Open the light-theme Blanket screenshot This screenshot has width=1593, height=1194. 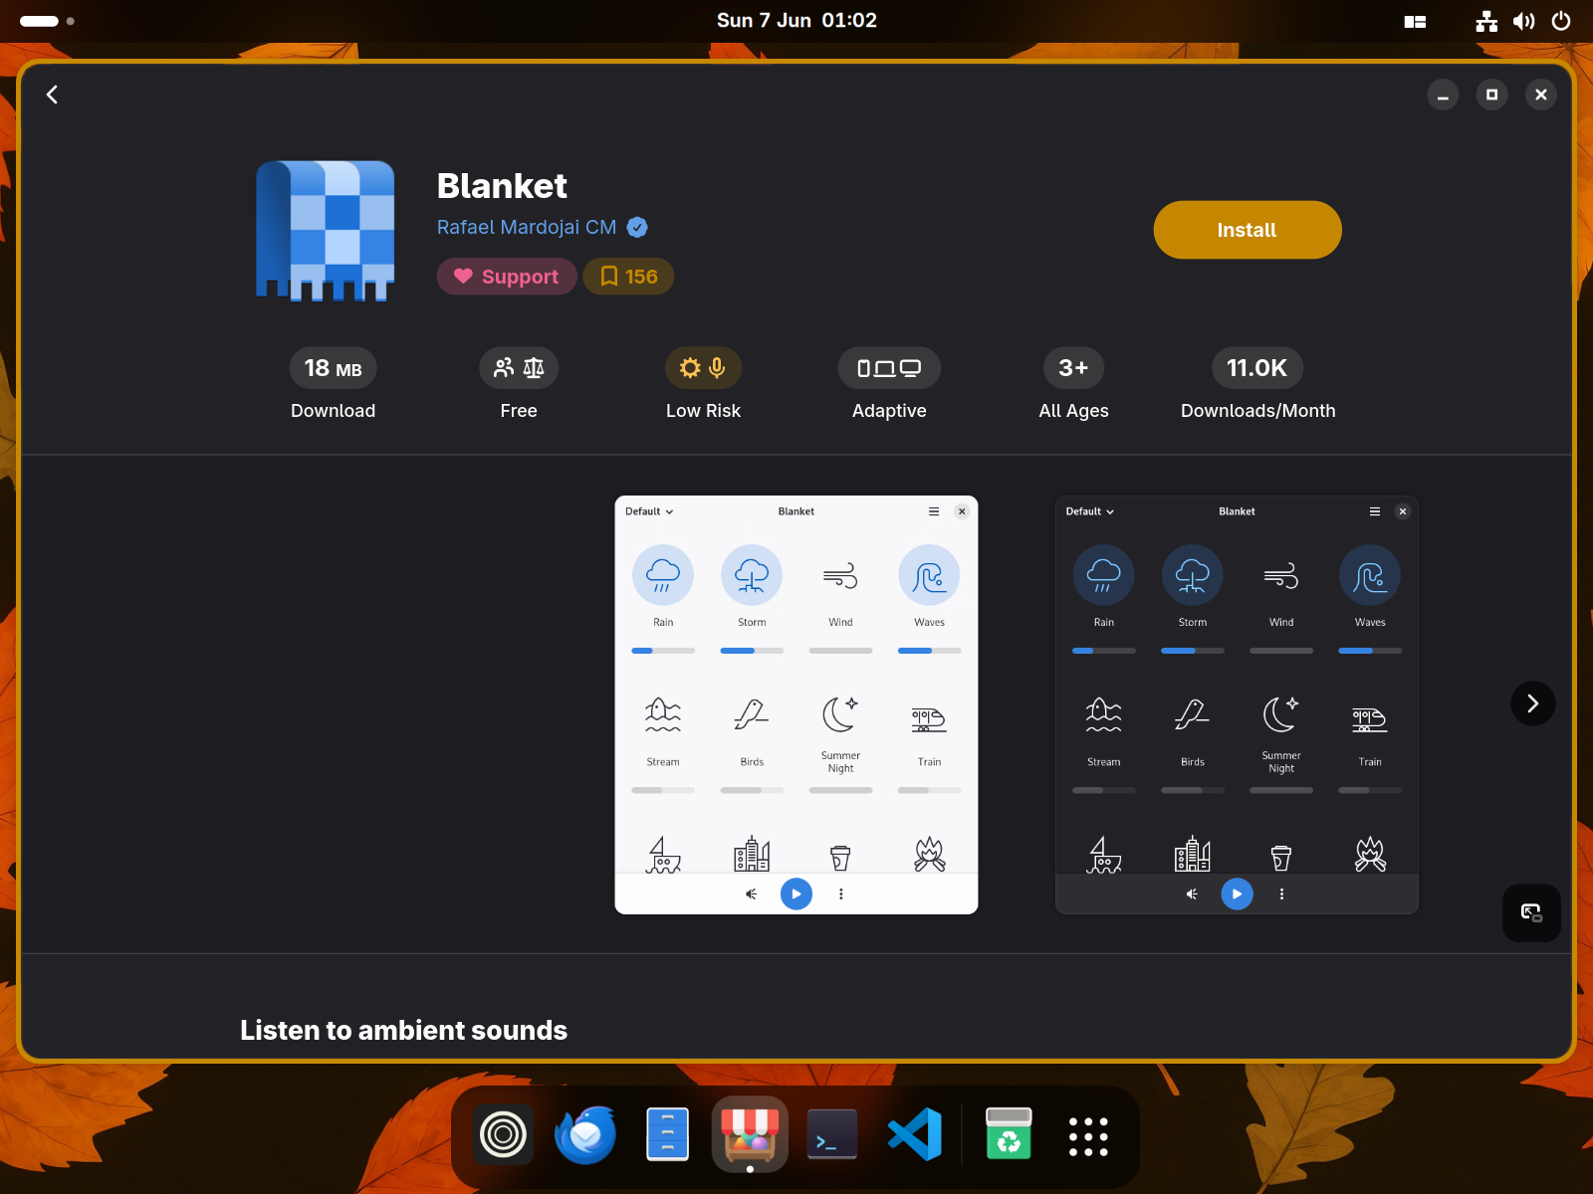796,704
